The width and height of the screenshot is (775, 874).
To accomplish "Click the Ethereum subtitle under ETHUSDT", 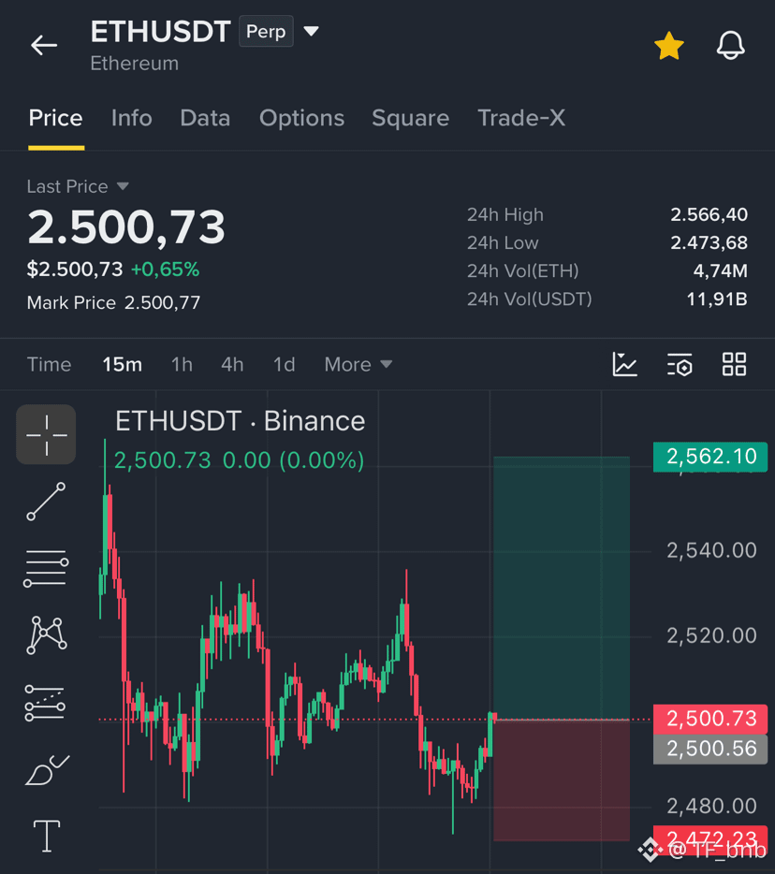I will [135, 64].
